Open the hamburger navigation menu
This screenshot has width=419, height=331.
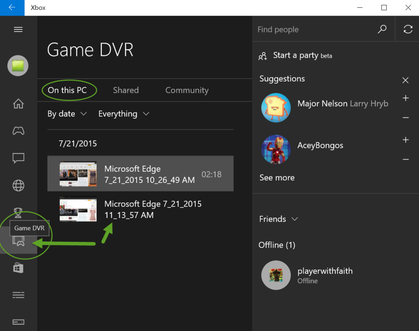18,29
